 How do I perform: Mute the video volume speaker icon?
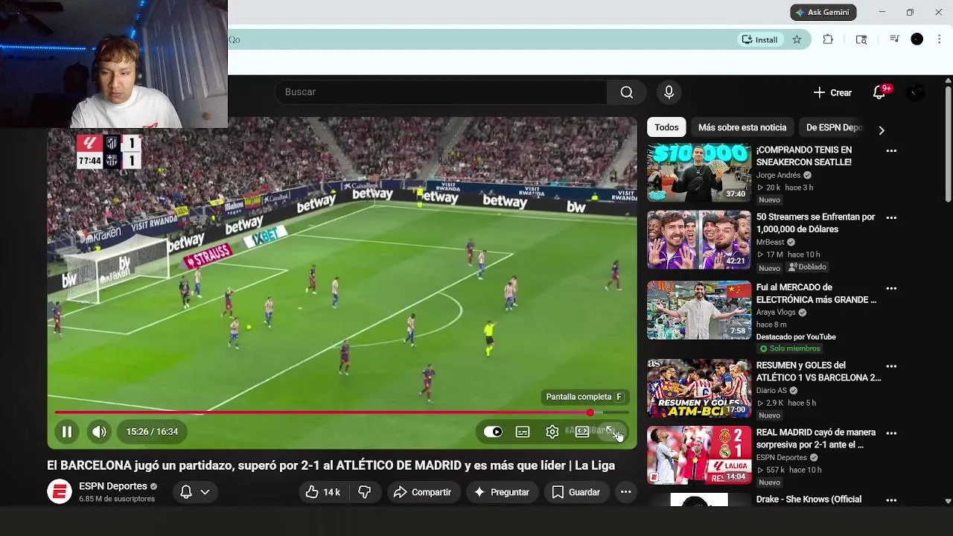[x=99, y=432]
